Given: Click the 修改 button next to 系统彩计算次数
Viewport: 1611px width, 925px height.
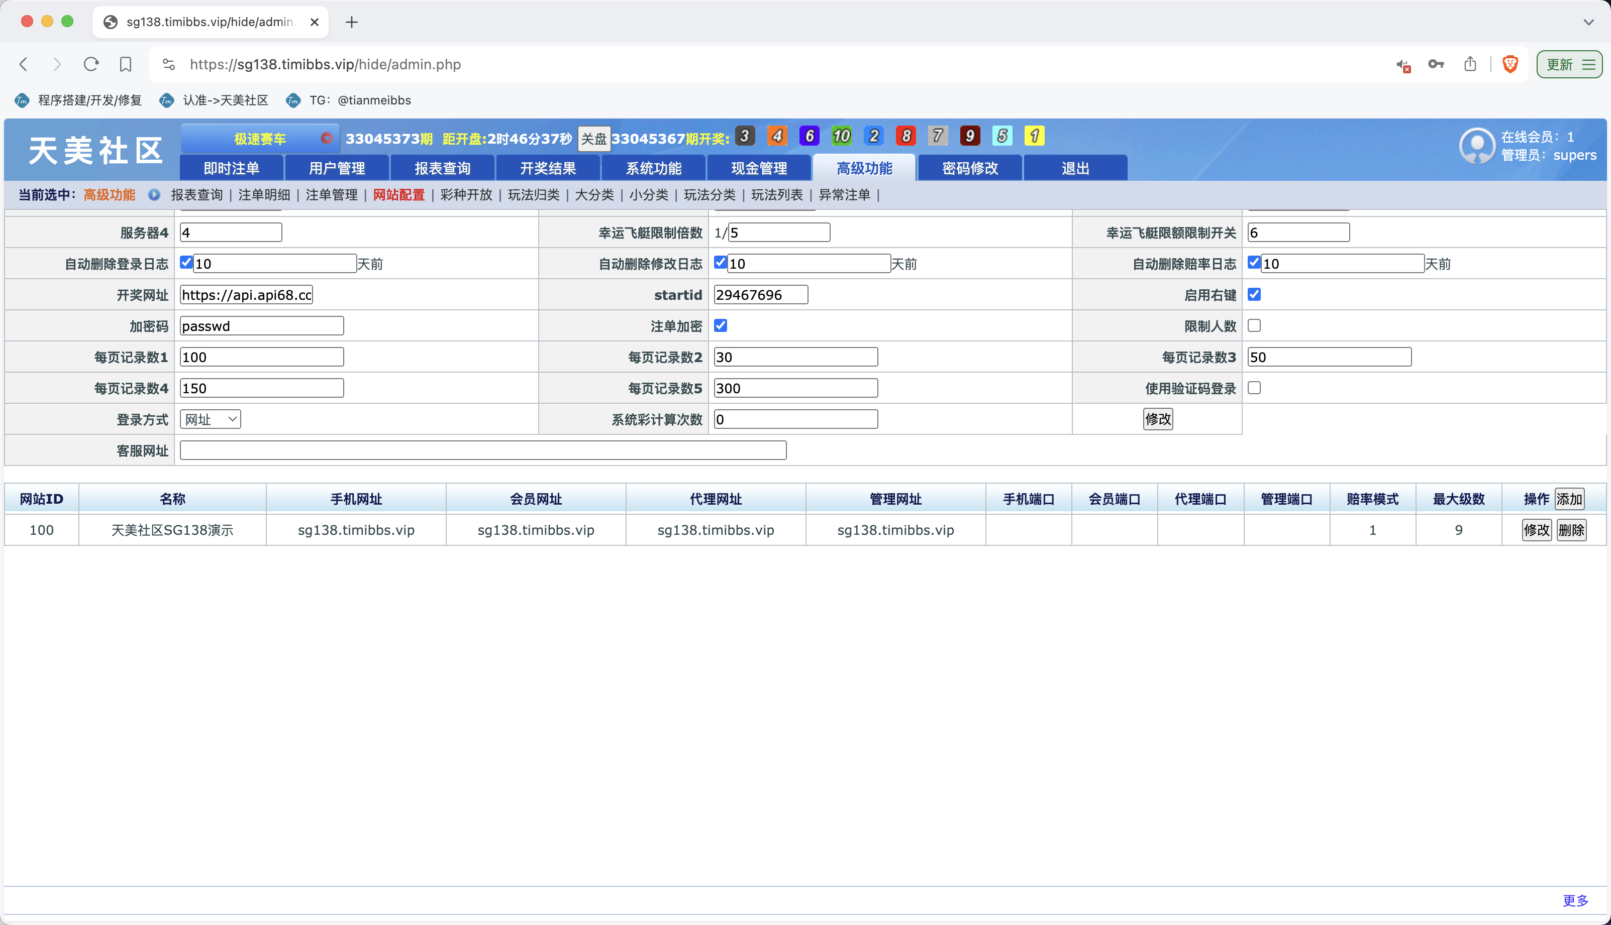Looking at the screenshot, I should click(1158, 419).
